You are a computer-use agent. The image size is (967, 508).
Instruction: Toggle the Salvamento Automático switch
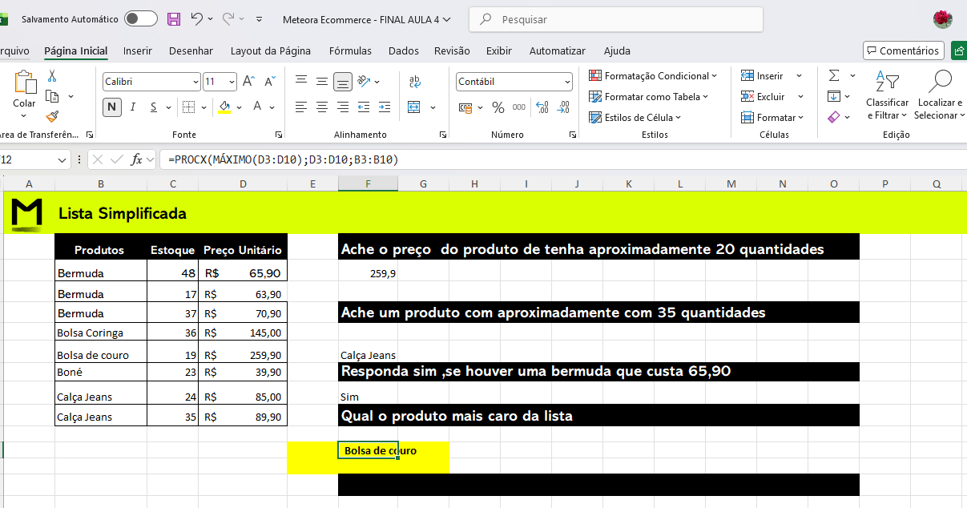[x=141, y=18]
